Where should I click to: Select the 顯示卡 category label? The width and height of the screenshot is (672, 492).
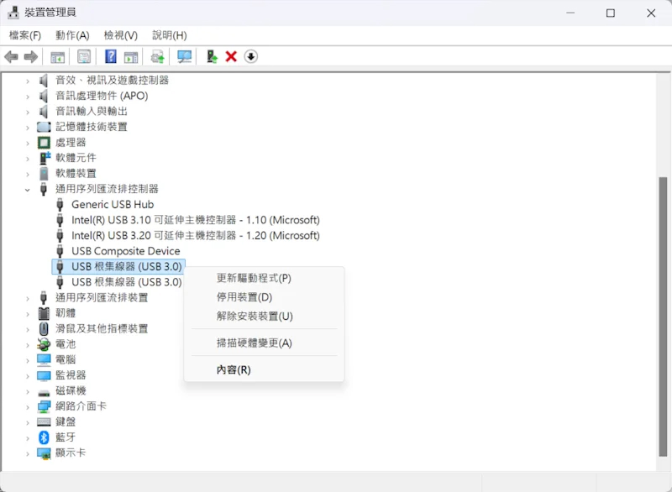pyautogui.click(x=71, y=453)
